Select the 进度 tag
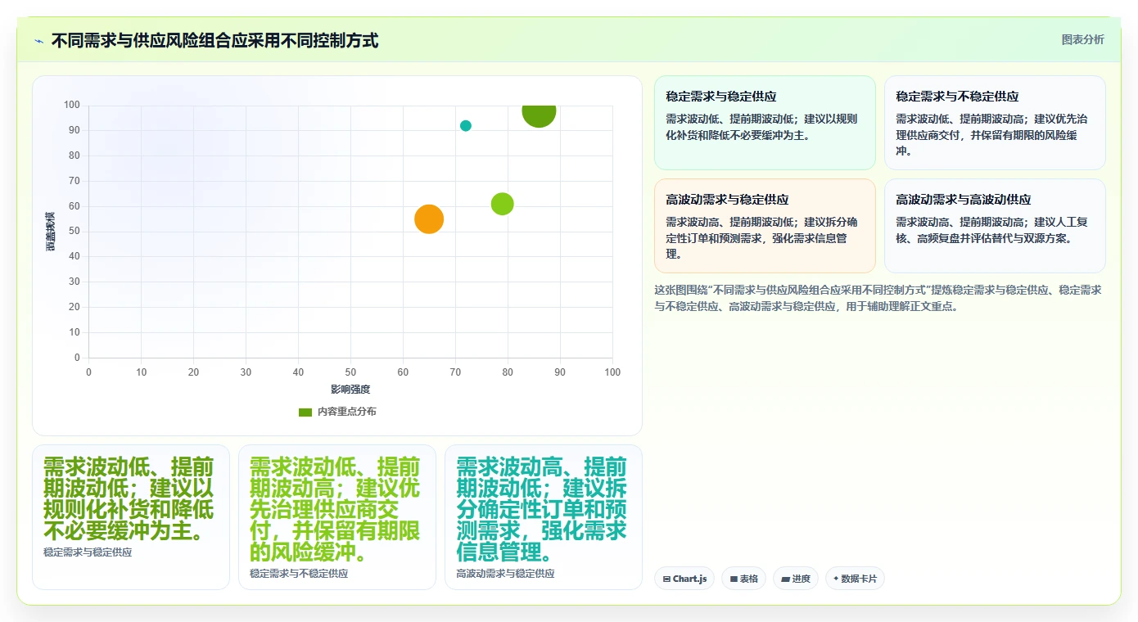 [x=796, y=579]
